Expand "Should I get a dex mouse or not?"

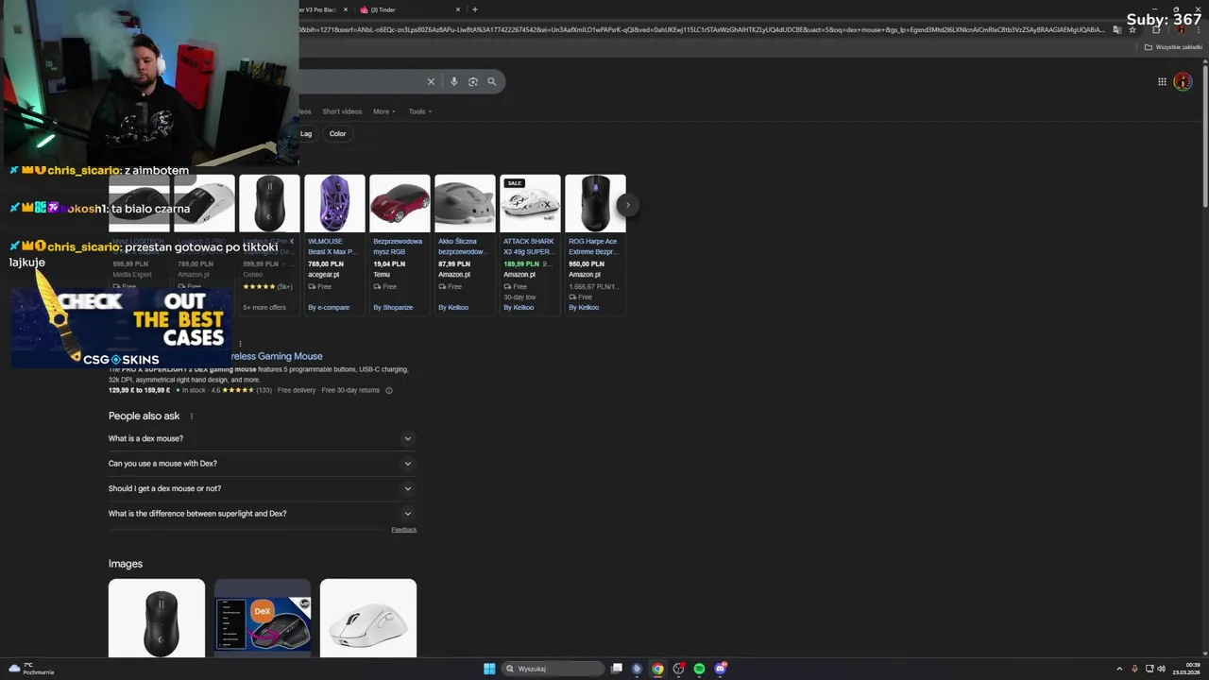coord(262,488)
